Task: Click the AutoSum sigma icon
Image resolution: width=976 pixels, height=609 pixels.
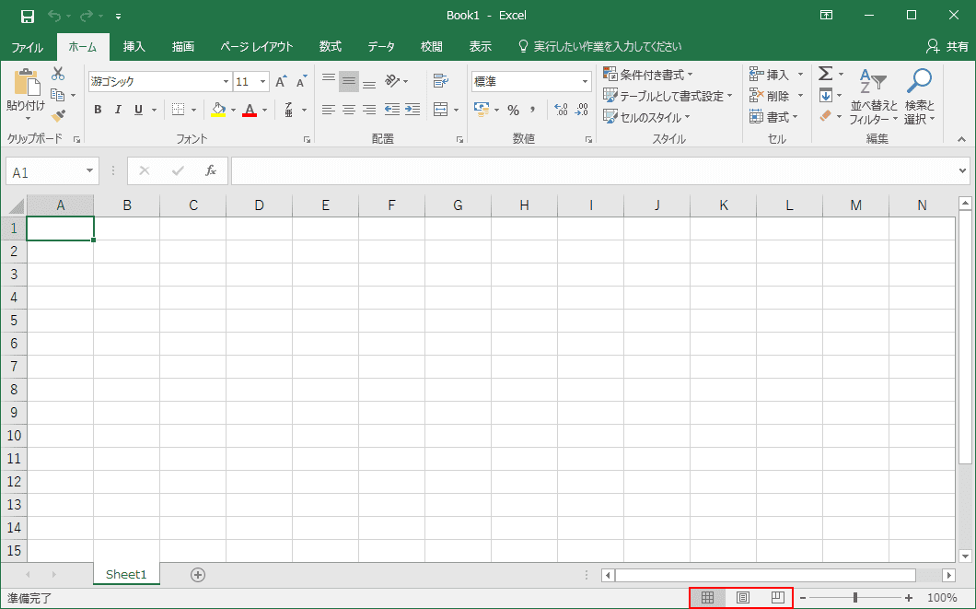Action: pos(825,74)
